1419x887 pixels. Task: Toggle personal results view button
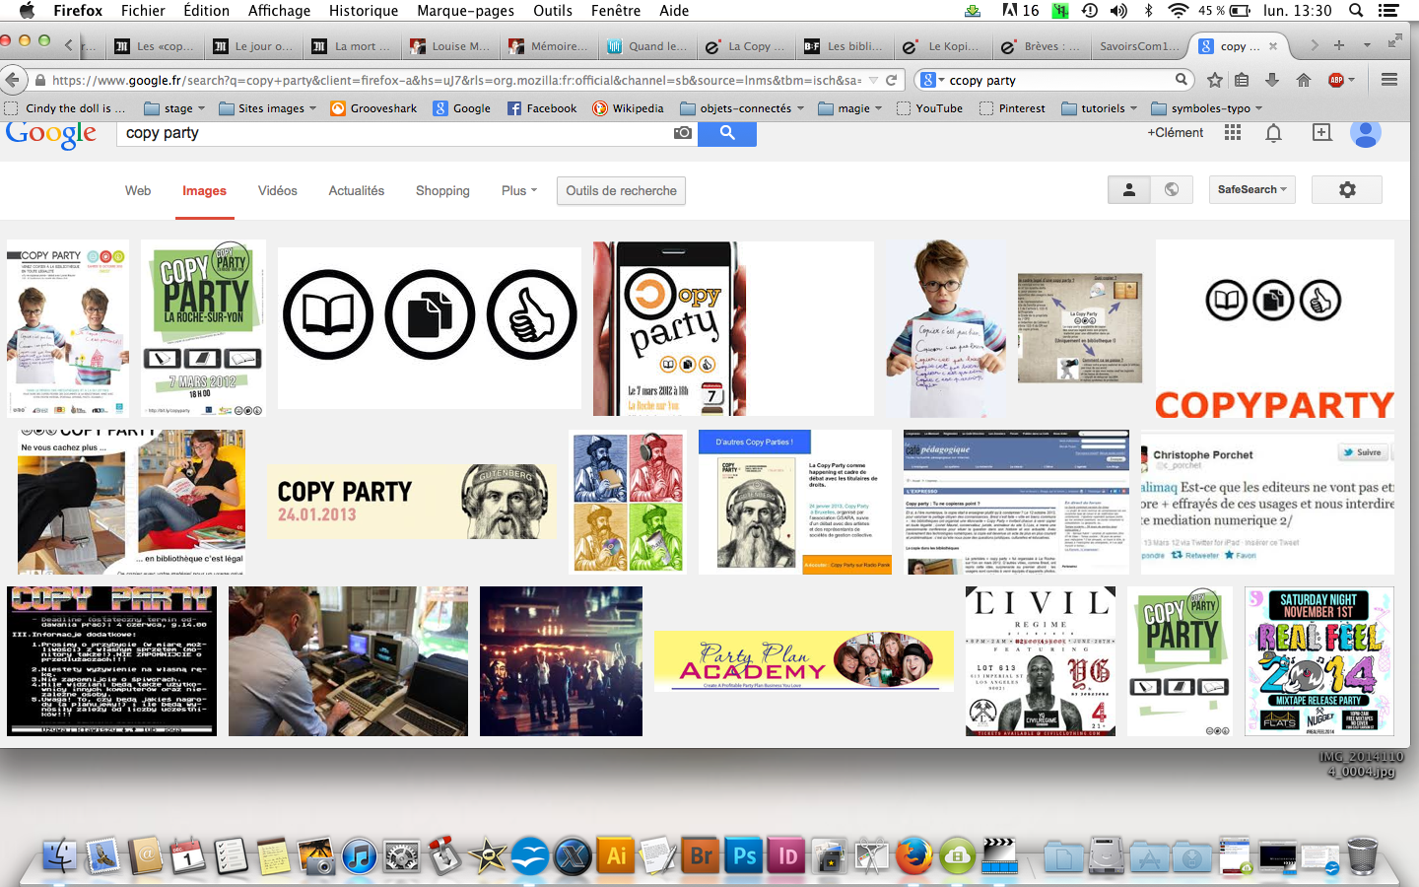[x=1129, y=189]
